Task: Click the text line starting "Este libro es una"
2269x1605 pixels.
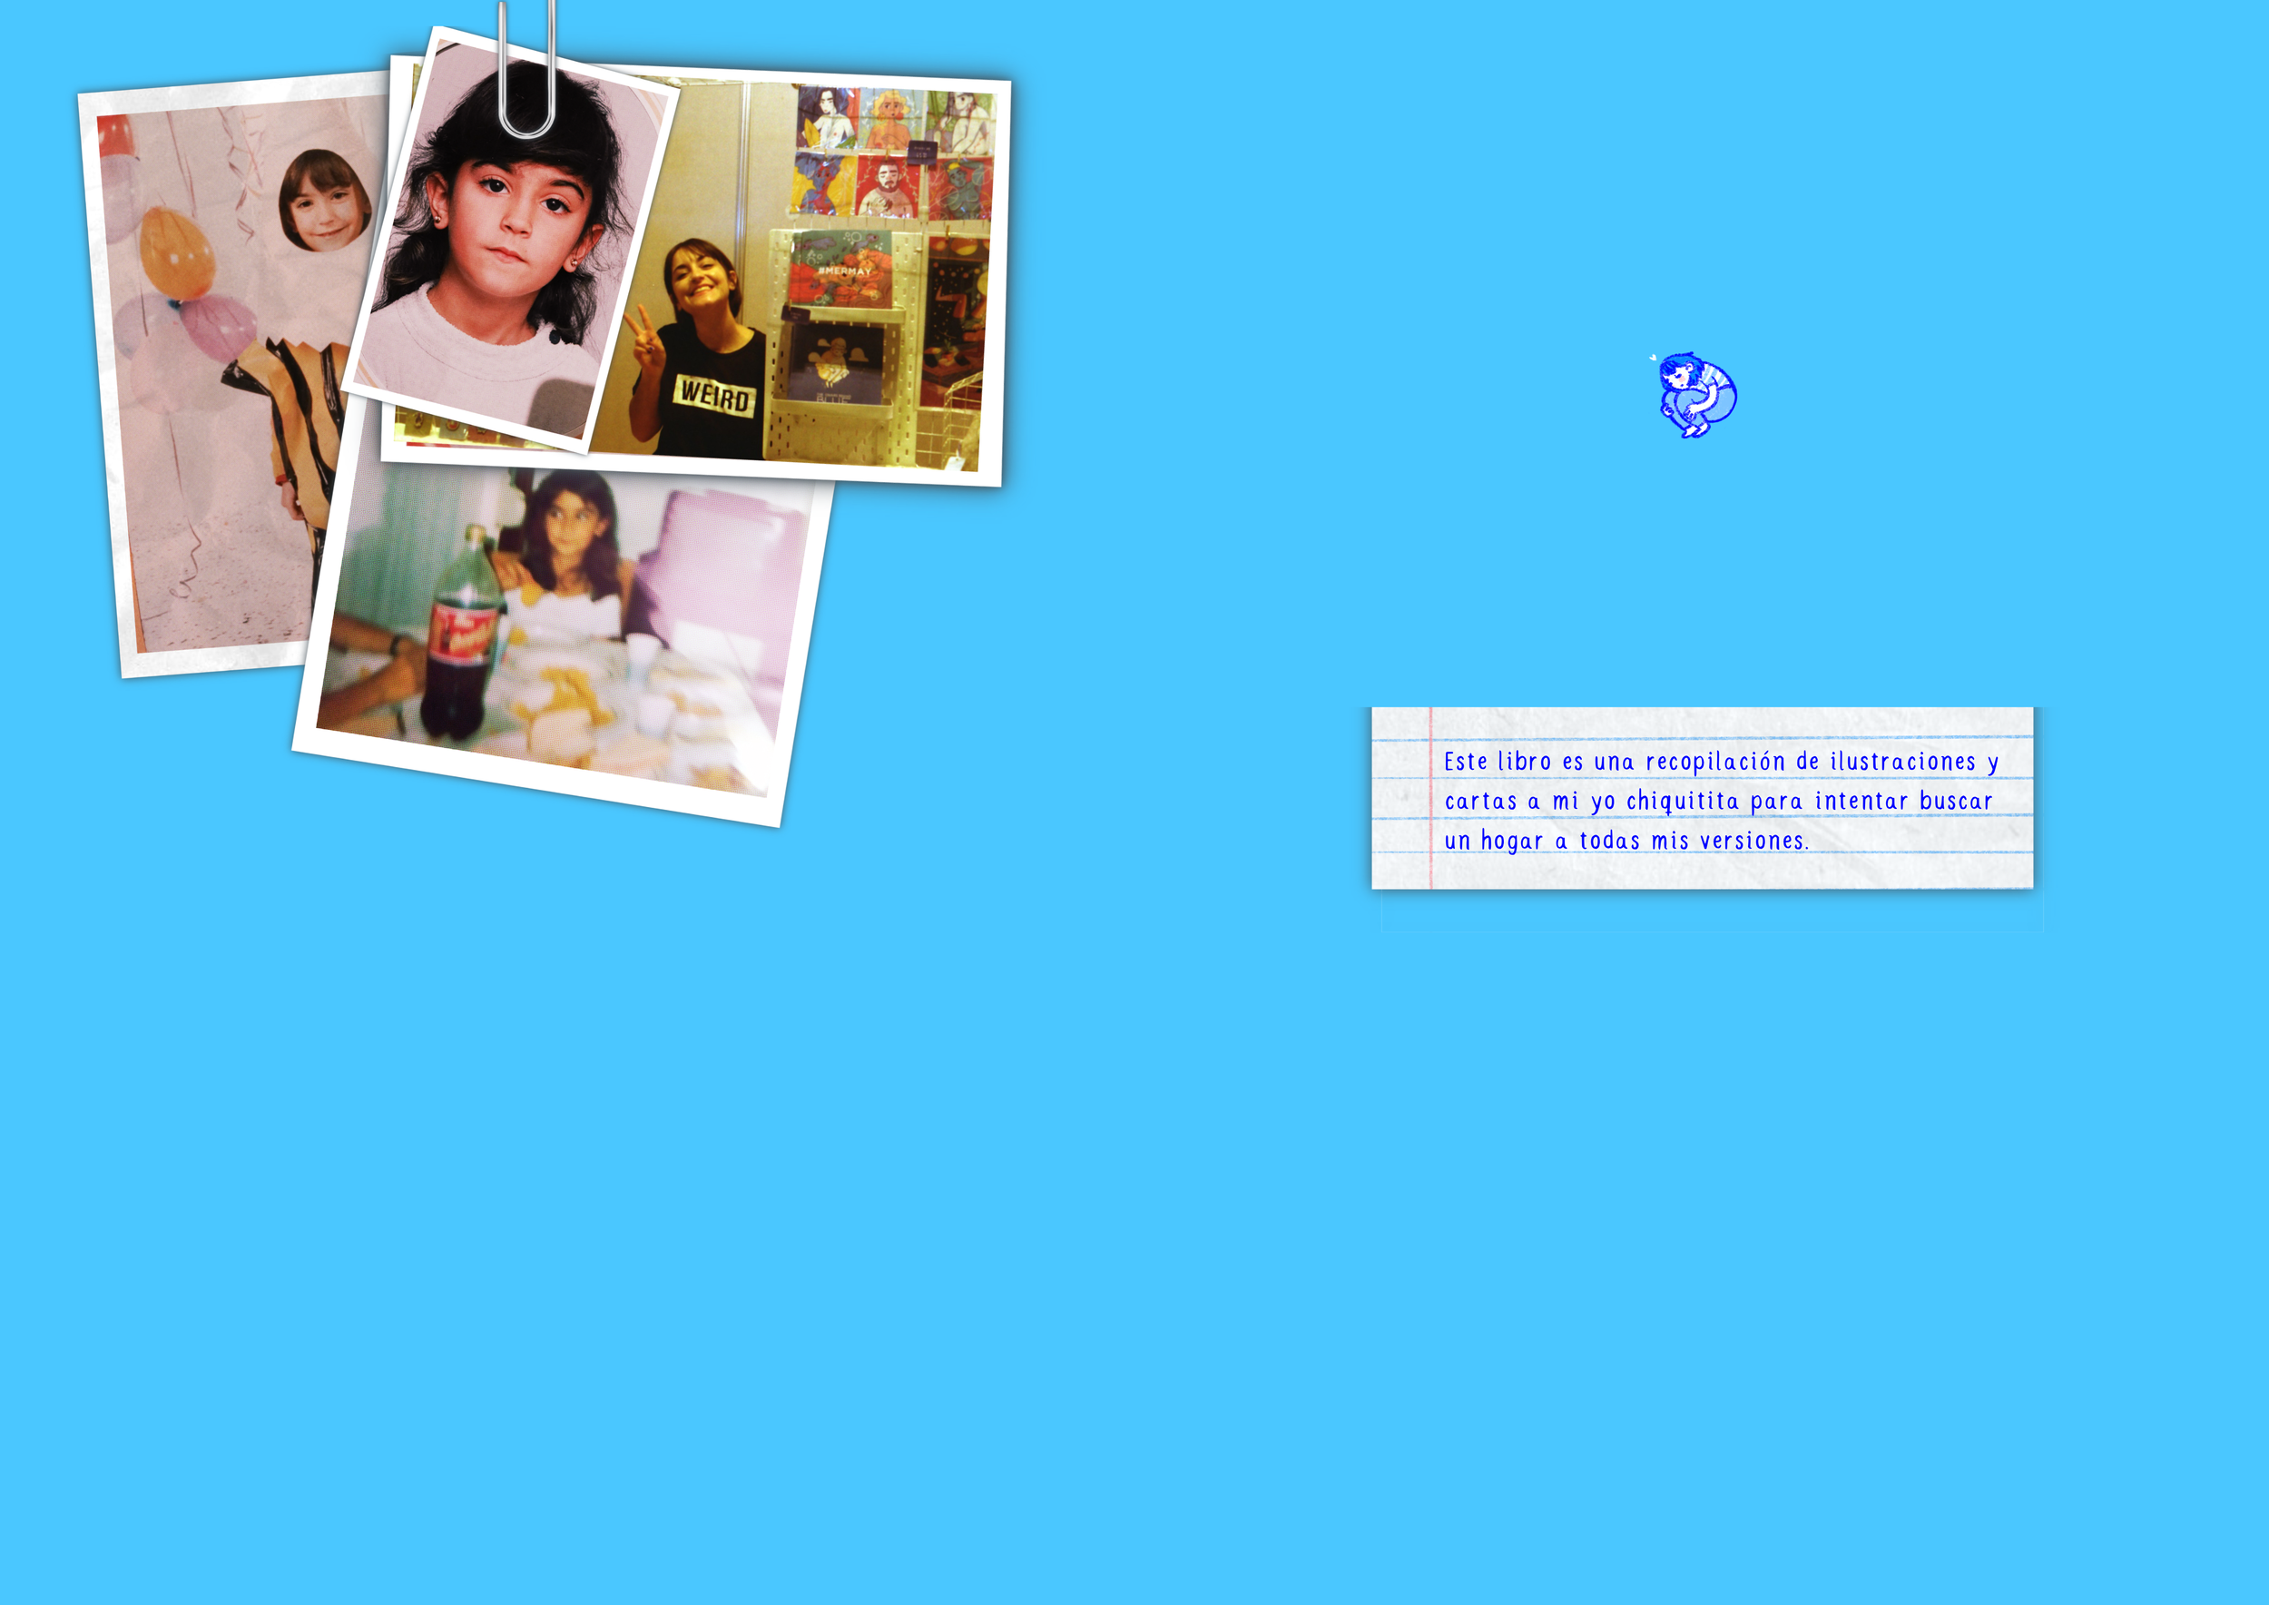Action: [1720, 762]
